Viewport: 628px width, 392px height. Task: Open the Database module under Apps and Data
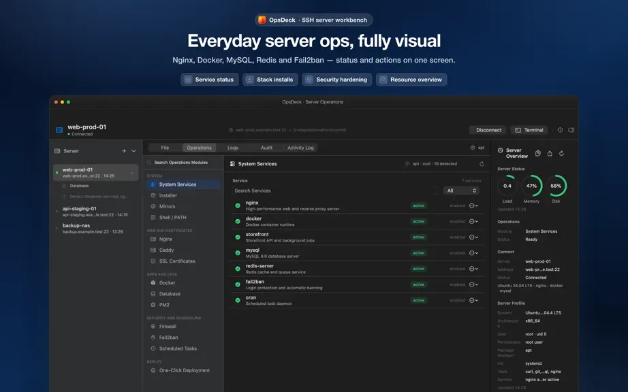click(183, 293)
